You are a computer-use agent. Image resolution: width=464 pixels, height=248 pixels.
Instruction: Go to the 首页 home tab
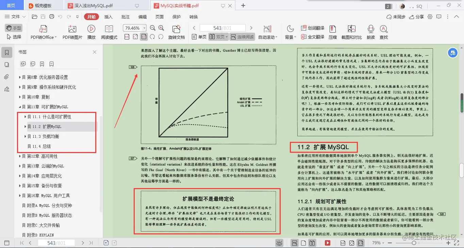[x=11, y=5]
